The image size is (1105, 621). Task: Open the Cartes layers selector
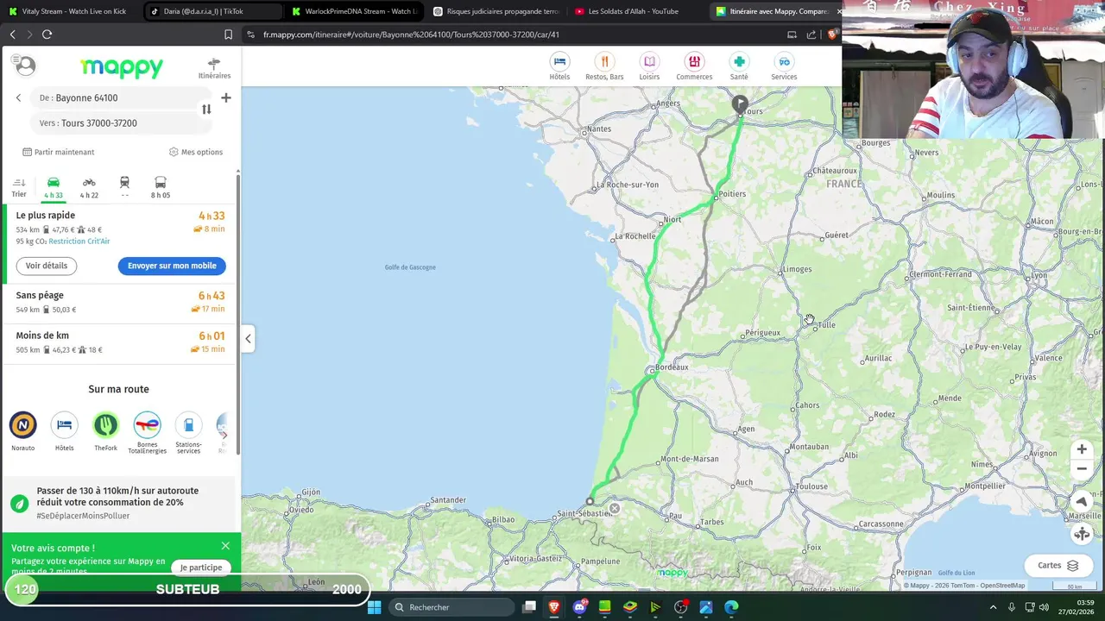pyautogui.click(x=1058, y=566)
